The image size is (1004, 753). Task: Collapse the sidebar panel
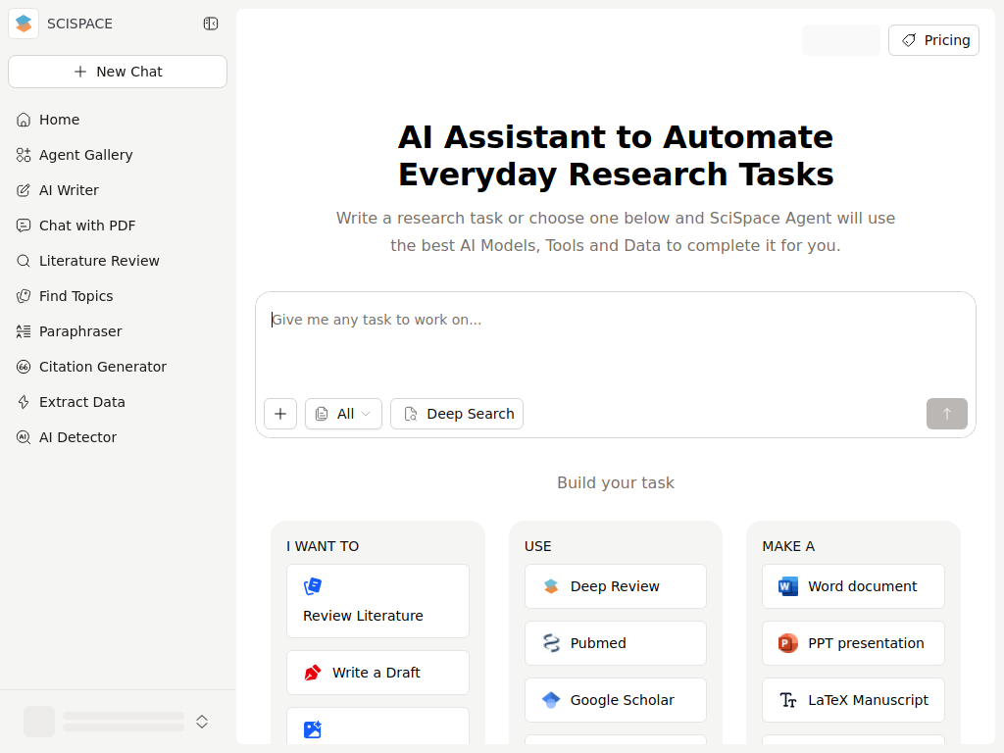point(211,24)
